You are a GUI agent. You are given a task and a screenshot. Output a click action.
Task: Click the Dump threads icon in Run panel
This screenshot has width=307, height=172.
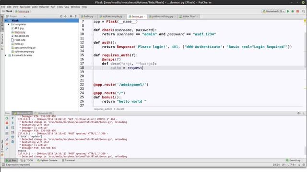7,134
